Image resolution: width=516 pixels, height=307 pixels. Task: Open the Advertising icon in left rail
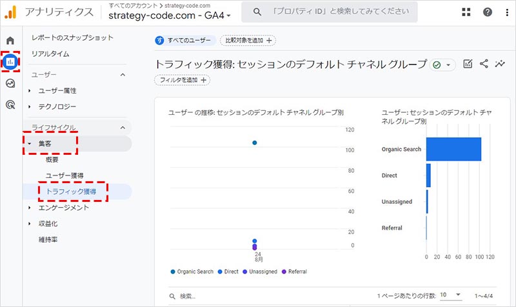point(10,104)
